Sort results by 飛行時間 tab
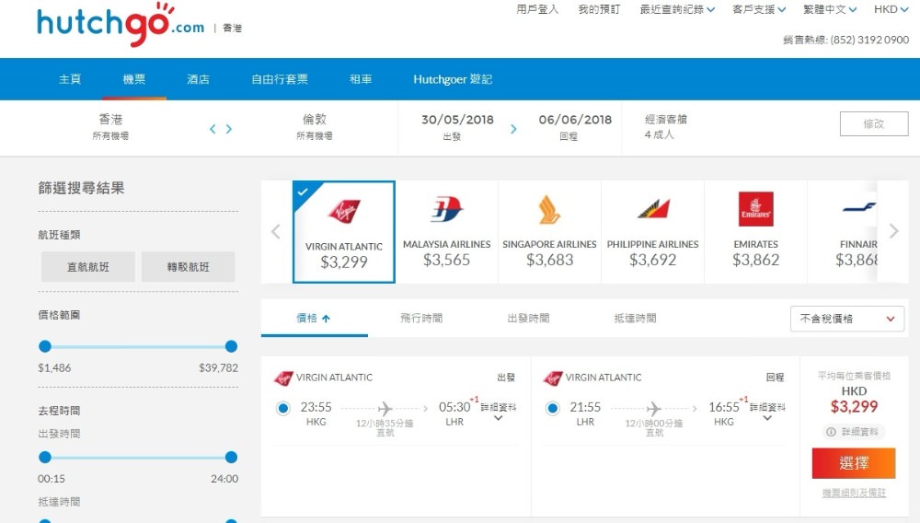Viewport: 920px width, 523px height. (421, 319)
